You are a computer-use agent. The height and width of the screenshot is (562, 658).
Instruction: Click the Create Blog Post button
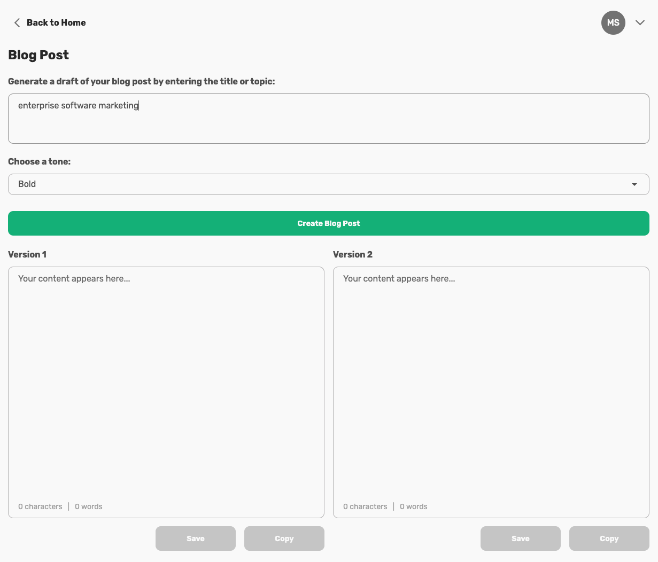click(329, 223)
